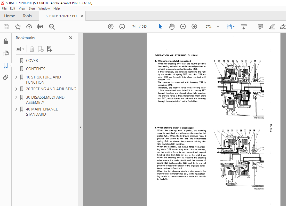Viewport: 286px width, 206px height.
Task: Expand 40 MAINTENANCE STANDARD bookmark
Action: (x=16, y=109)
